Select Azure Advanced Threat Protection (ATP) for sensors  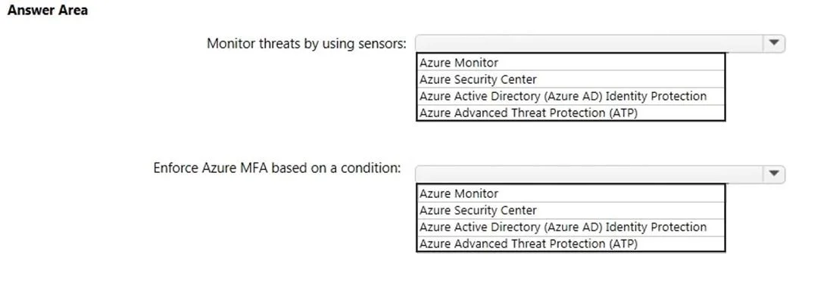571,113
